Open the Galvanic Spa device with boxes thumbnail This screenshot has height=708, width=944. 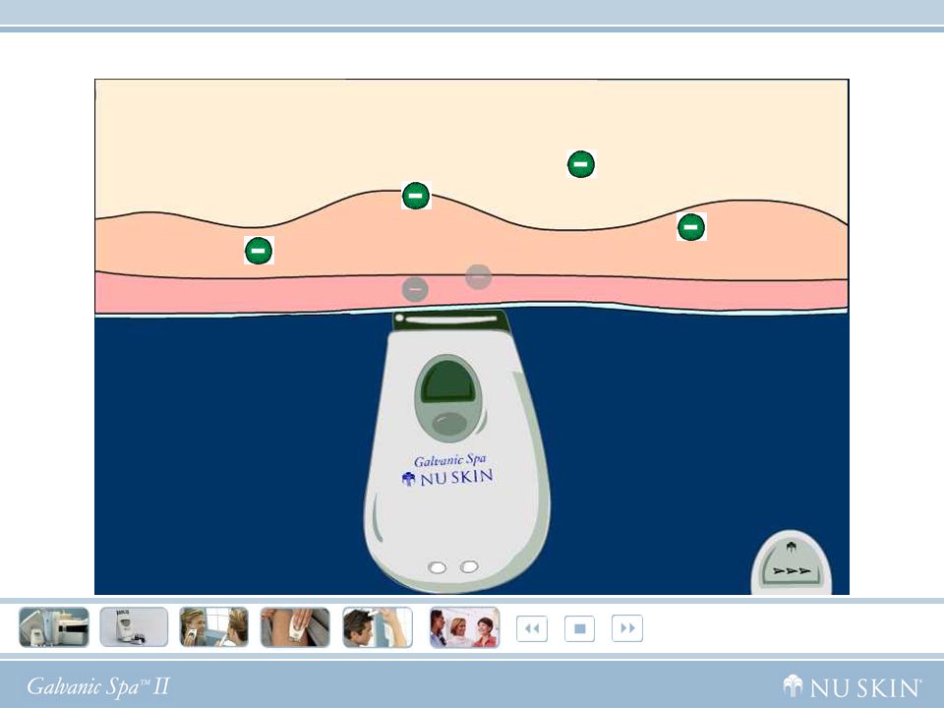click(135, 627)
